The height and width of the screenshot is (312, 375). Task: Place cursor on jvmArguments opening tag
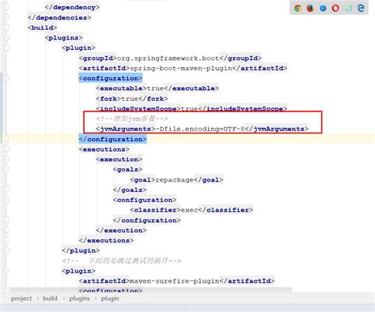[x=126, y=129]
